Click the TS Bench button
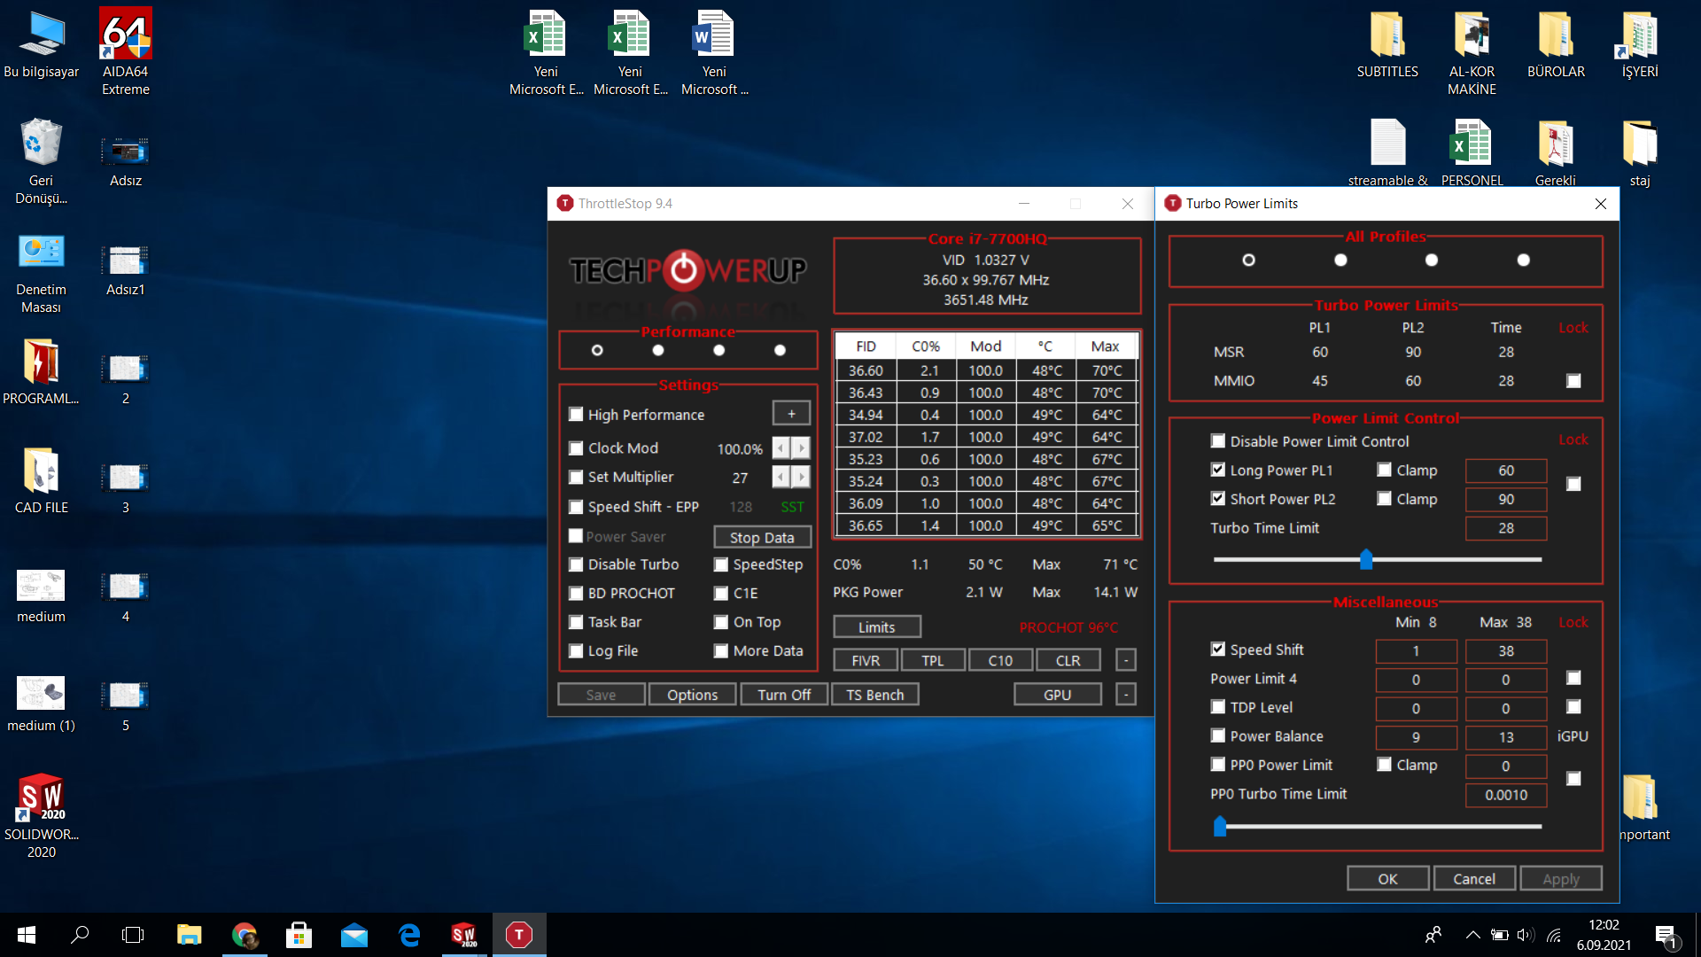Screen dimensions: 1701x957 coord(874,695)
